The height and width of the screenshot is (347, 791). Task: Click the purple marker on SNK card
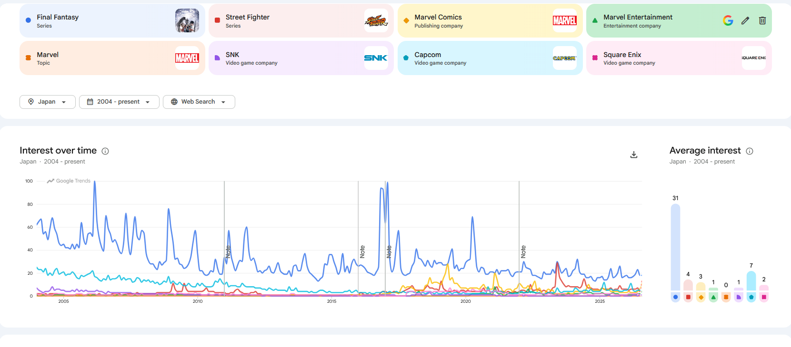tap(217, 58)
